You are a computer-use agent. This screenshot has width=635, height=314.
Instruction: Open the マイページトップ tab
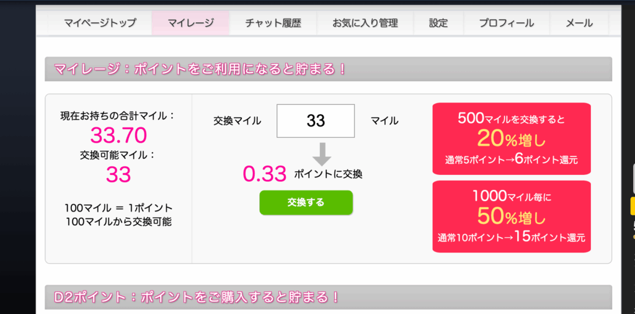tap(99, 24)
